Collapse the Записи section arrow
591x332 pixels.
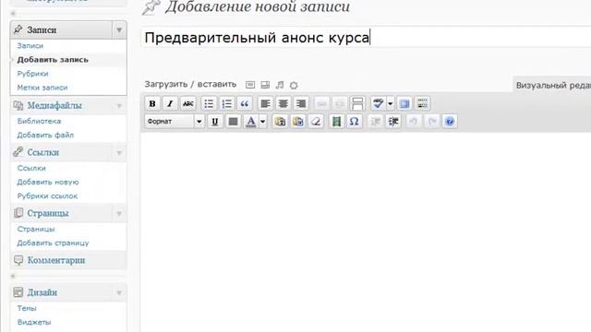point(119,30)
